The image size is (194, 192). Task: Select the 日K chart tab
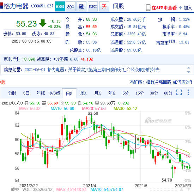[x=69, y=93]
